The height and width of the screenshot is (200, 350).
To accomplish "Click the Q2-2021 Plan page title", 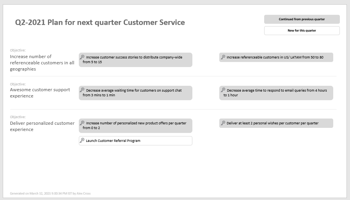I will [100, 22].
